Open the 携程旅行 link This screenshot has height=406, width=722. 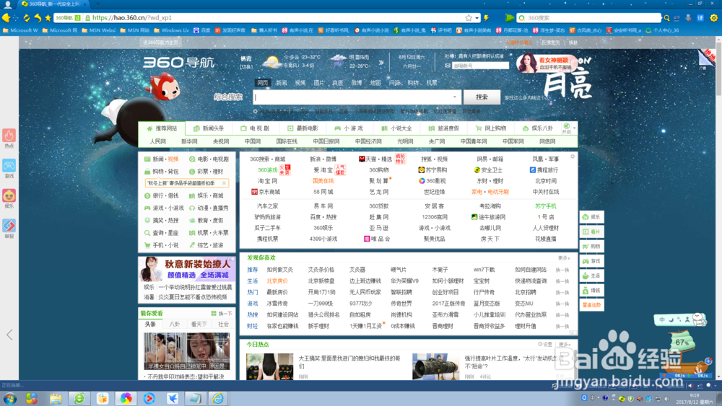[x=544, y=170]
